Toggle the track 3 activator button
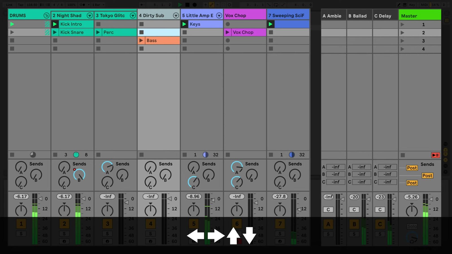The image size is (452, 254). [x=107, y=224]
